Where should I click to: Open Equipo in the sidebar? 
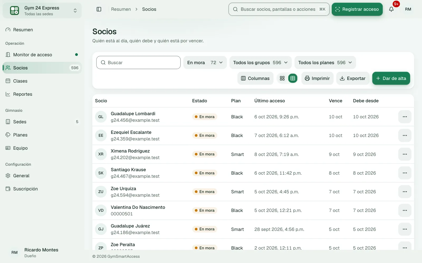coord(42,148)
